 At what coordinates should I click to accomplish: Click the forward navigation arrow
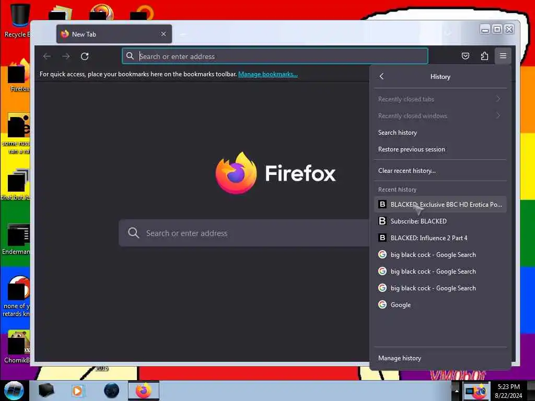(66, 56)
